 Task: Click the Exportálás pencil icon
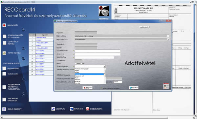[53, 109]
